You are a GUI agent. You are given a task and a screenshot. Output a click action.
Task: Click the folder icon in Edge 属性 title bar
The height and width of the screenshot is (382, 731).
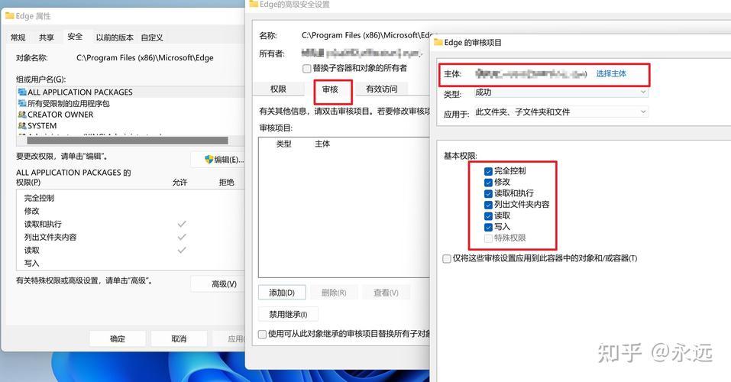pyautogui.click(x=9, y=16)
